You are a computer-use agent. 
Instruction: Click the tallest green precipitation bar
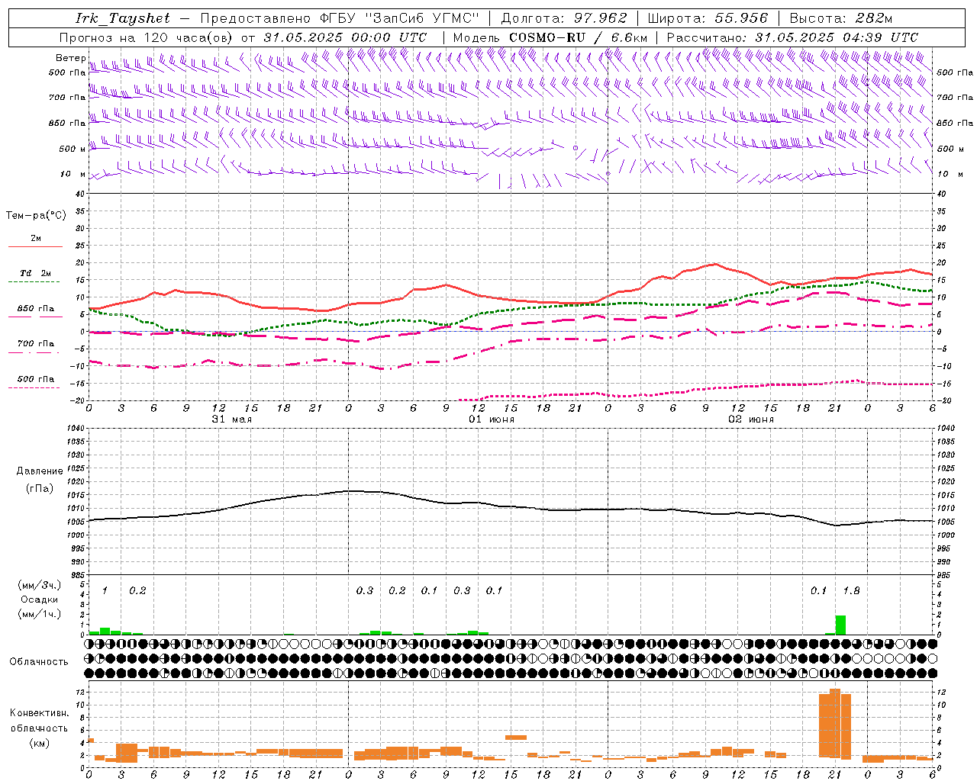[840, 625]
